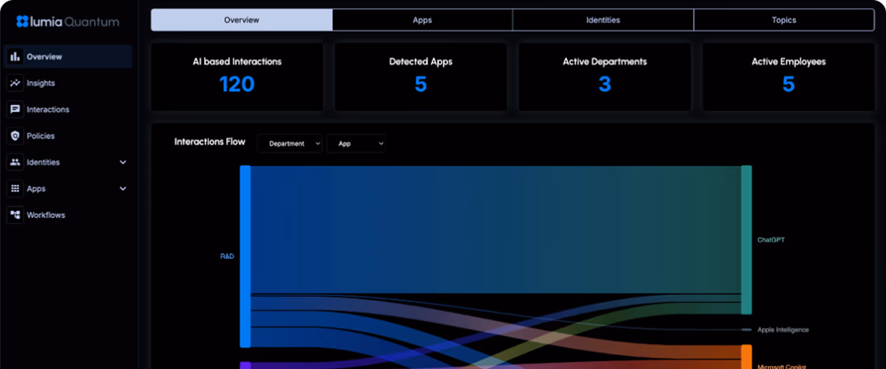
Task: Select Overview label in the sidebar
Action: click(44, 57)
